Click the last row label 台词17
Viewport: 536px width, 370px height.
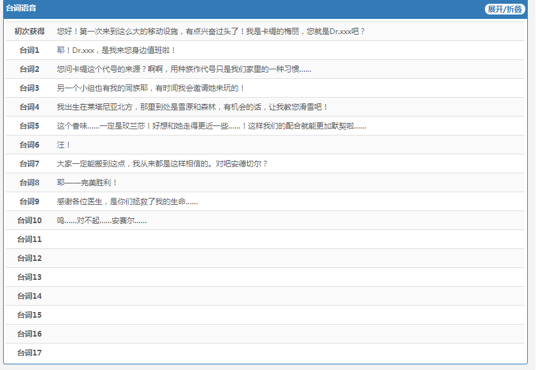[30, 353]
